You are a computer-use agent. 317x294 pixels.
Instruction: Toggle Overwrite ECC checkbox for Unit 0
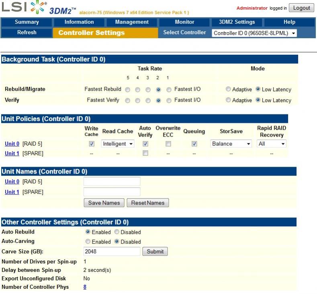click(x=168, y=144)
